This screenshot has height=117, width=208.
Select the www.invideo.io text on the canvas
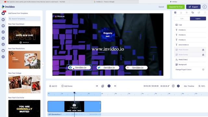point(108,49)
